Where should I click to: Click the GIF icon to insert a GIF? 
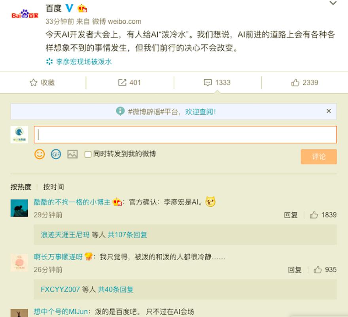(x=55, y=154)
